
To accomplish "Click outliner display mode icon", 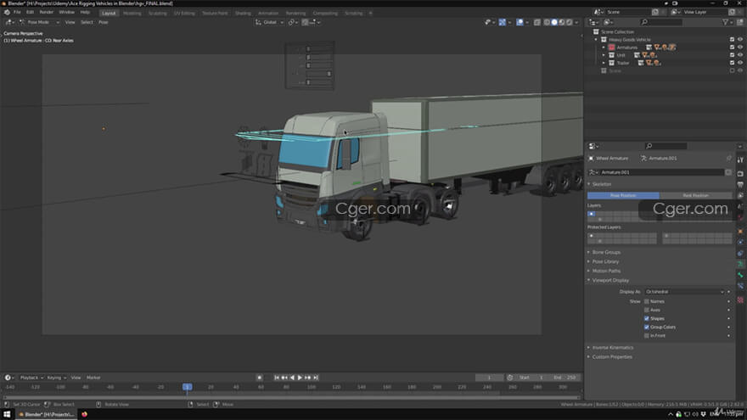I will [x=608, y=22].
